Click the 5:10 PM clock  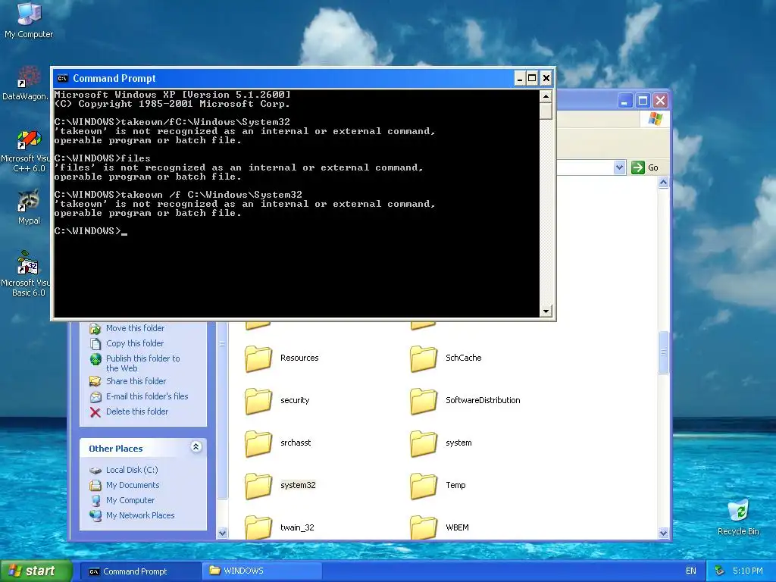pos(747,571)
